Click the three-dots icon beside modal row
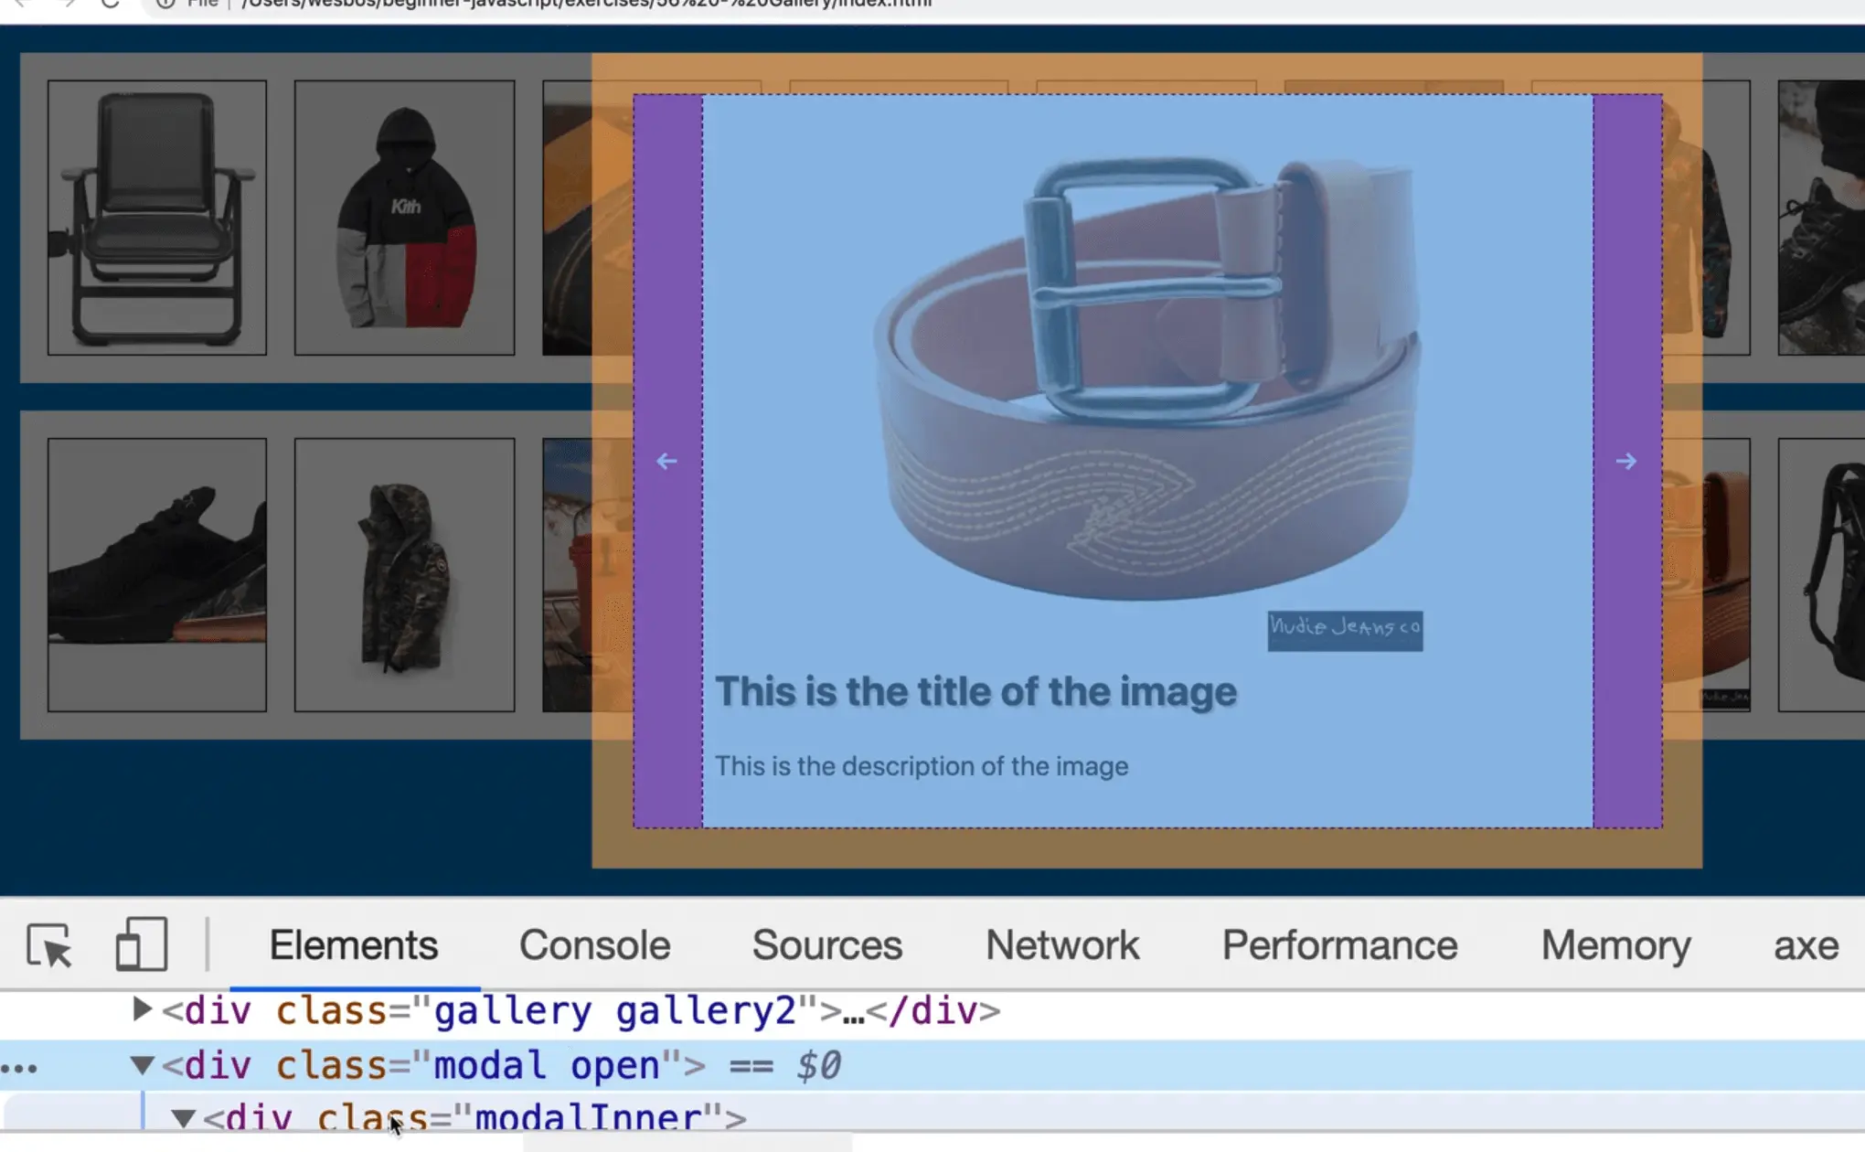Image resolution: width=1865 pixels, height=1152 pixels. [x=20, y=1068]
